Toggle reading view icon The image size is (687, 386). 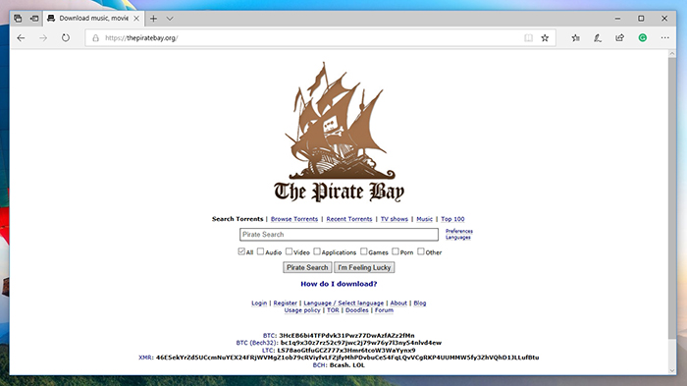pos(528,38)
